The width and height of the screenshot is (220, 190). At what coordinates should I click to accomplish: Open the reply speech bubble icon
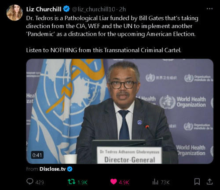30,182
